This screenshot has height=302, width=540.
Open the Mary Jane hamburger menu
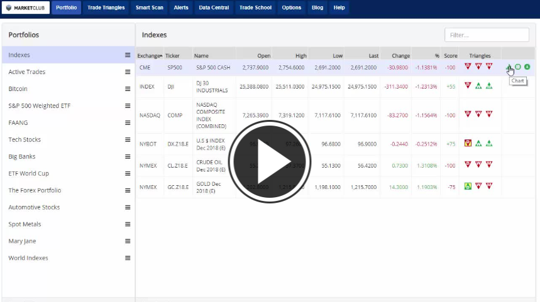[x=128, y=240]
